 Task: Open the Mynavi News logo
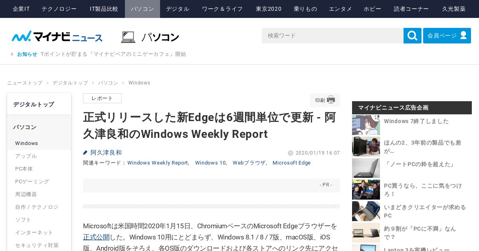click(57, 37)
